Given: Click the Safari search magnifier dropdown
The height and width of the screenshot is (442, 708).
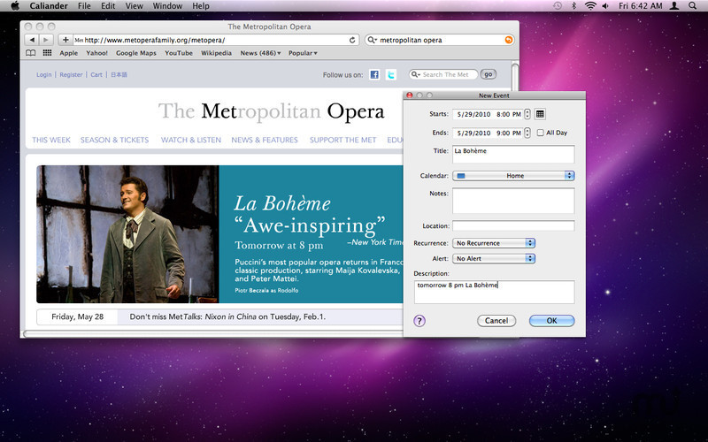Looking at the screenshot, I should pyautogui.click(x=372, y=40).
